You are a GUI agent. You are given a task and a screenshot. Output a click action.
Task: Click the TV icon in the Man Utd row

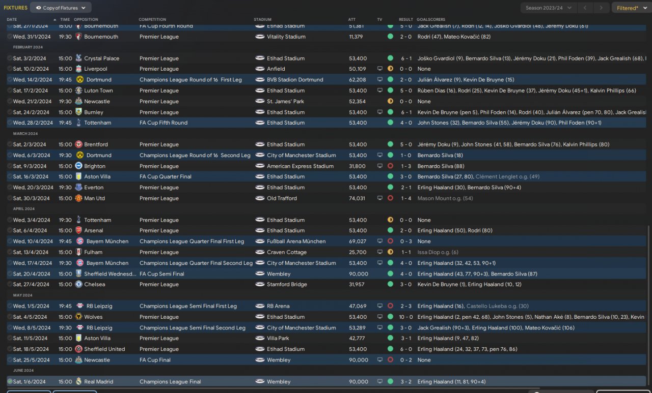coord(379,198)
